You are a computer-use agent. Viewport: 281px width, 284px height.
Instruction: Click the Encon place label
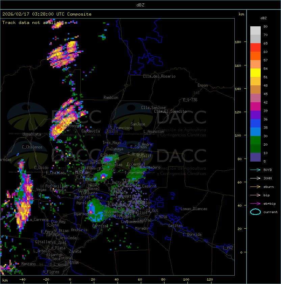pos(203,85)
